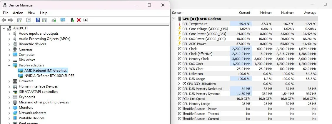
Task: Select the GPU VCN Clock sensor label
Action: [x=193, y=69]
